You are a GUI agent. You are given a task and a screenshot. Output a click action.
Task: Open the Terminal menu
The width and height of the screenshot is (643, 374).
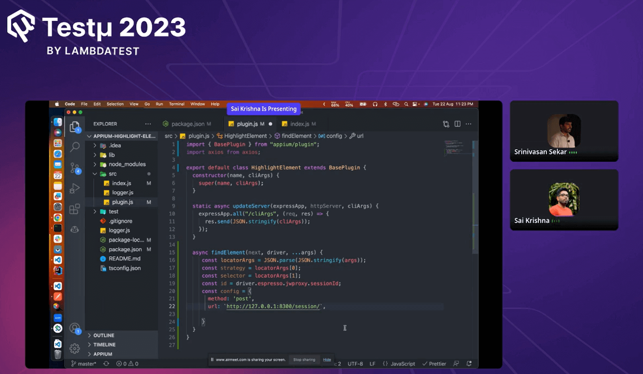pos(176,104)
